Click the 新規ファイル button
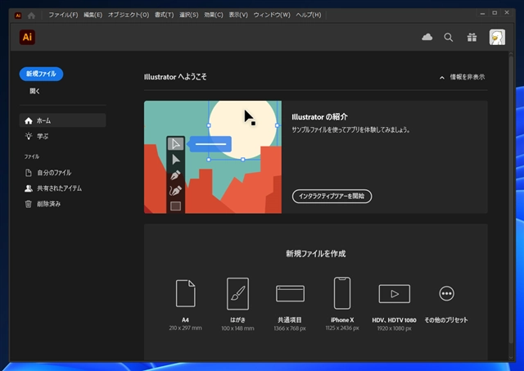The height and width of the screenshot is (371, 524). (41, 74)
